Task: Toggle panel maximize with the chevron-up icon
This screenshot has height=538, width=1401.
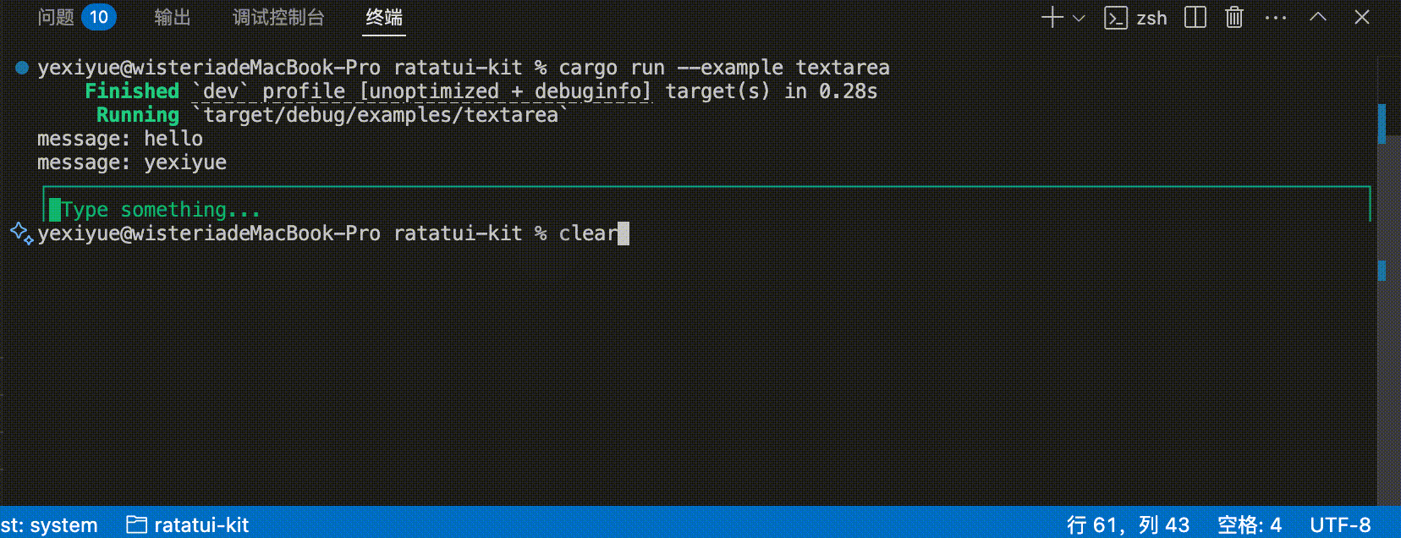Action: coord(1317,17)
